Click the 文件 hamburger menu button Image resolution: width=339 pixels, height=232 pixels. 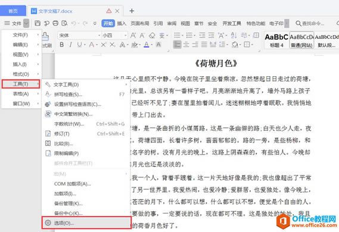[x=13, y=23]
